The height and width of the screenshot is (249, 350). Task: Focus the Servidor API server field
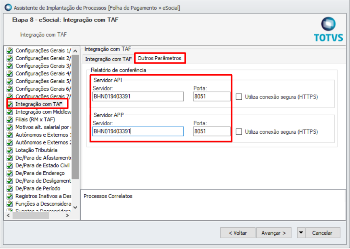(x=138, y=97)
